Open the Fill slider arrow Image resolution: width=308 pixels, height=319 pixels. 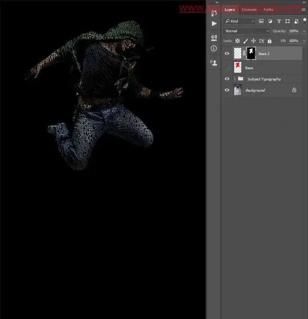tap(304, 41)
